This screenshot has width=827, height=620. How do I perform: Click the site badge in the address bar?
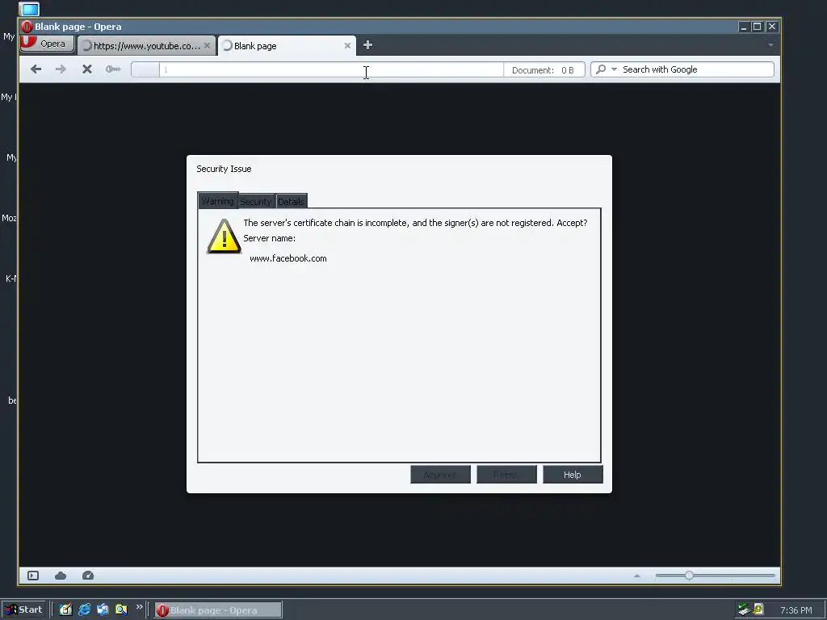[x=145, y=69]
